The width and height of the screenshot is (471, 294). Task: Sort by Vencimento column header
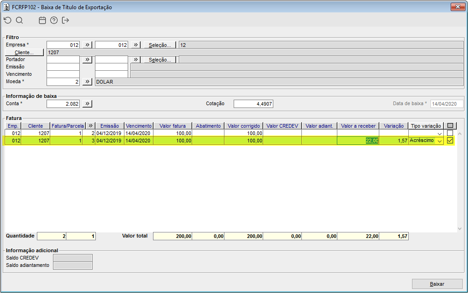point(139,126)
